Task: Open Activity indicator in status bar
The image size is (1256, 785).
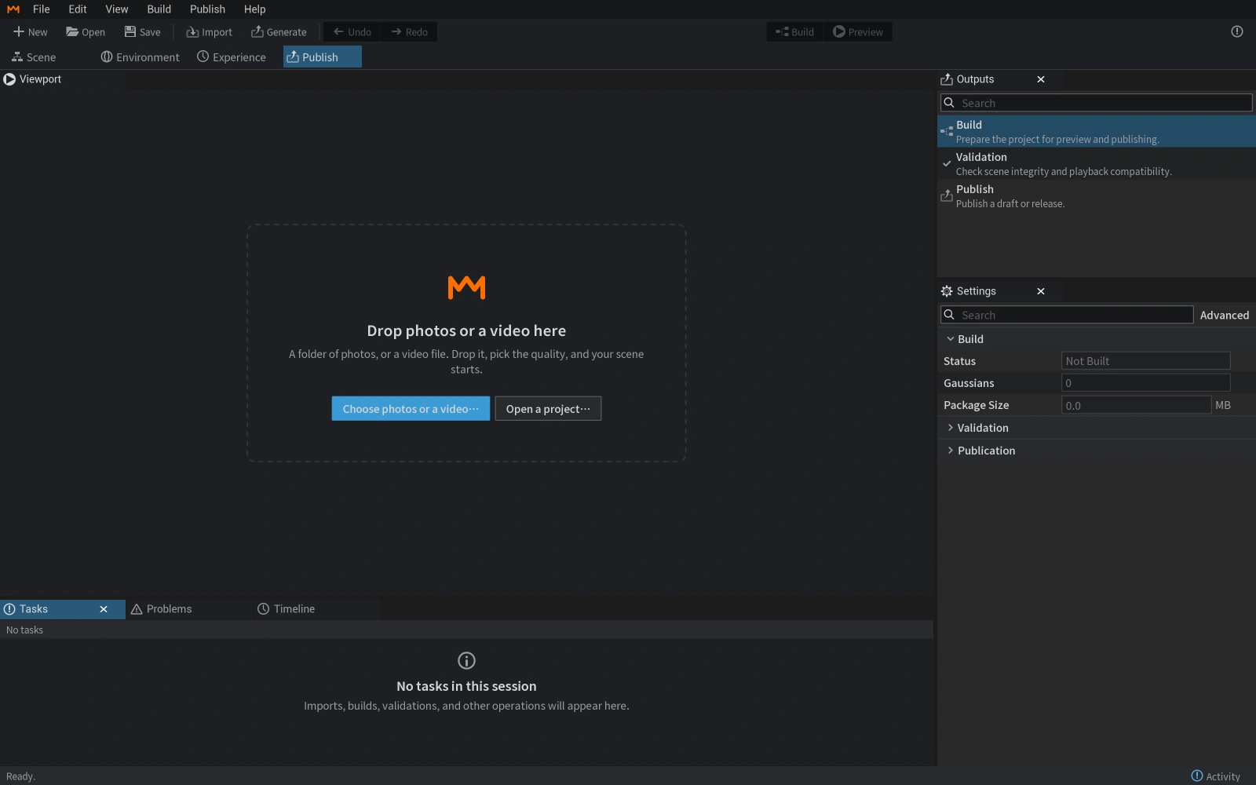Action: 1215,776
